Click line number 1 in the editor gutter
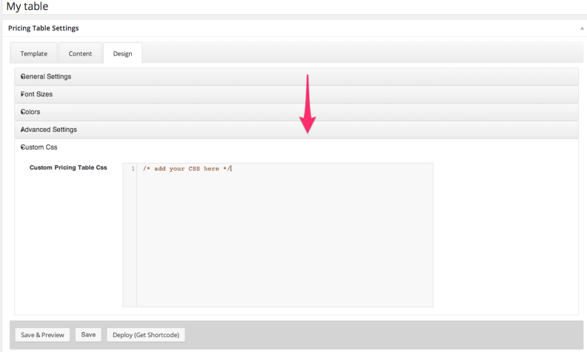 (x=132, y=168)
